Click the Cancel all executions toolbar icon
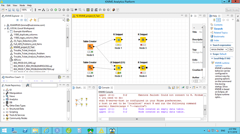The image size is (240, 134). click(x=68, y=10)
